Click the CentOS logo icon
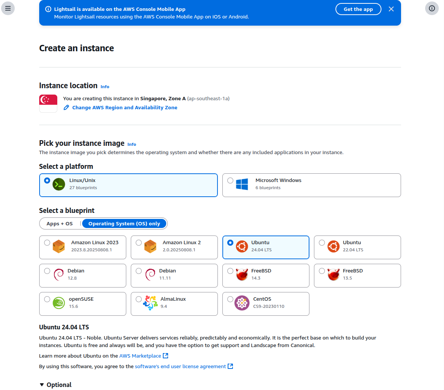444x390 pixels. (x=242, y=303)
